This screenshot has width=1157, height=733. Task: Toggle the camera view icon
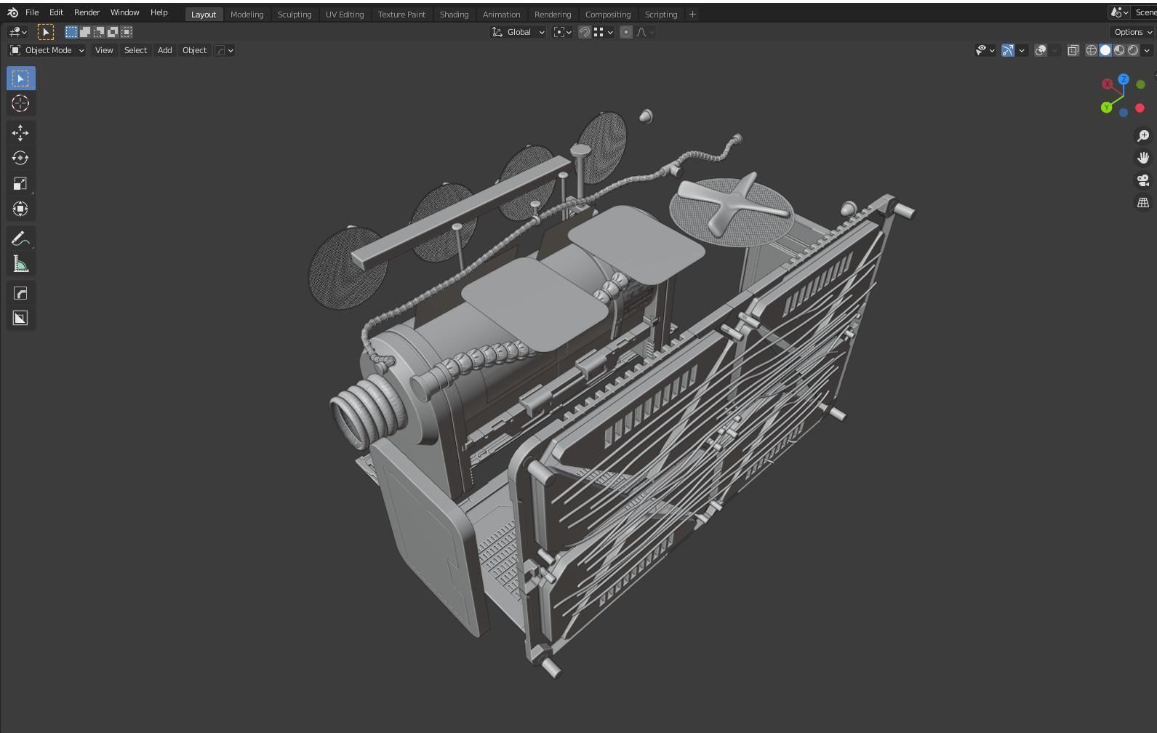[1143, 180]
